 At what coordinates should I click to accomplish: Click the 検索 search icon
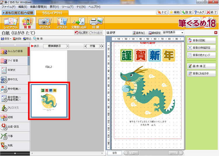[x=38, y=39]
